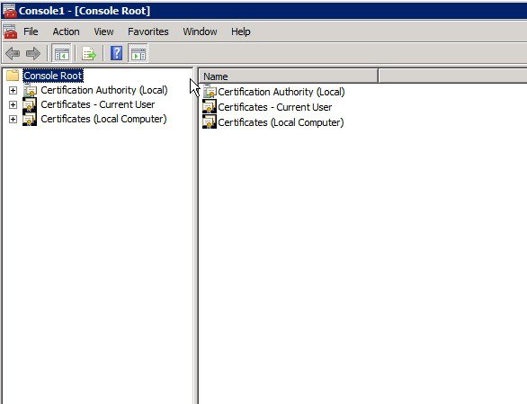Screen dimensions: 527x404
Task: Open the Window menu
Action: click(200, 31)
